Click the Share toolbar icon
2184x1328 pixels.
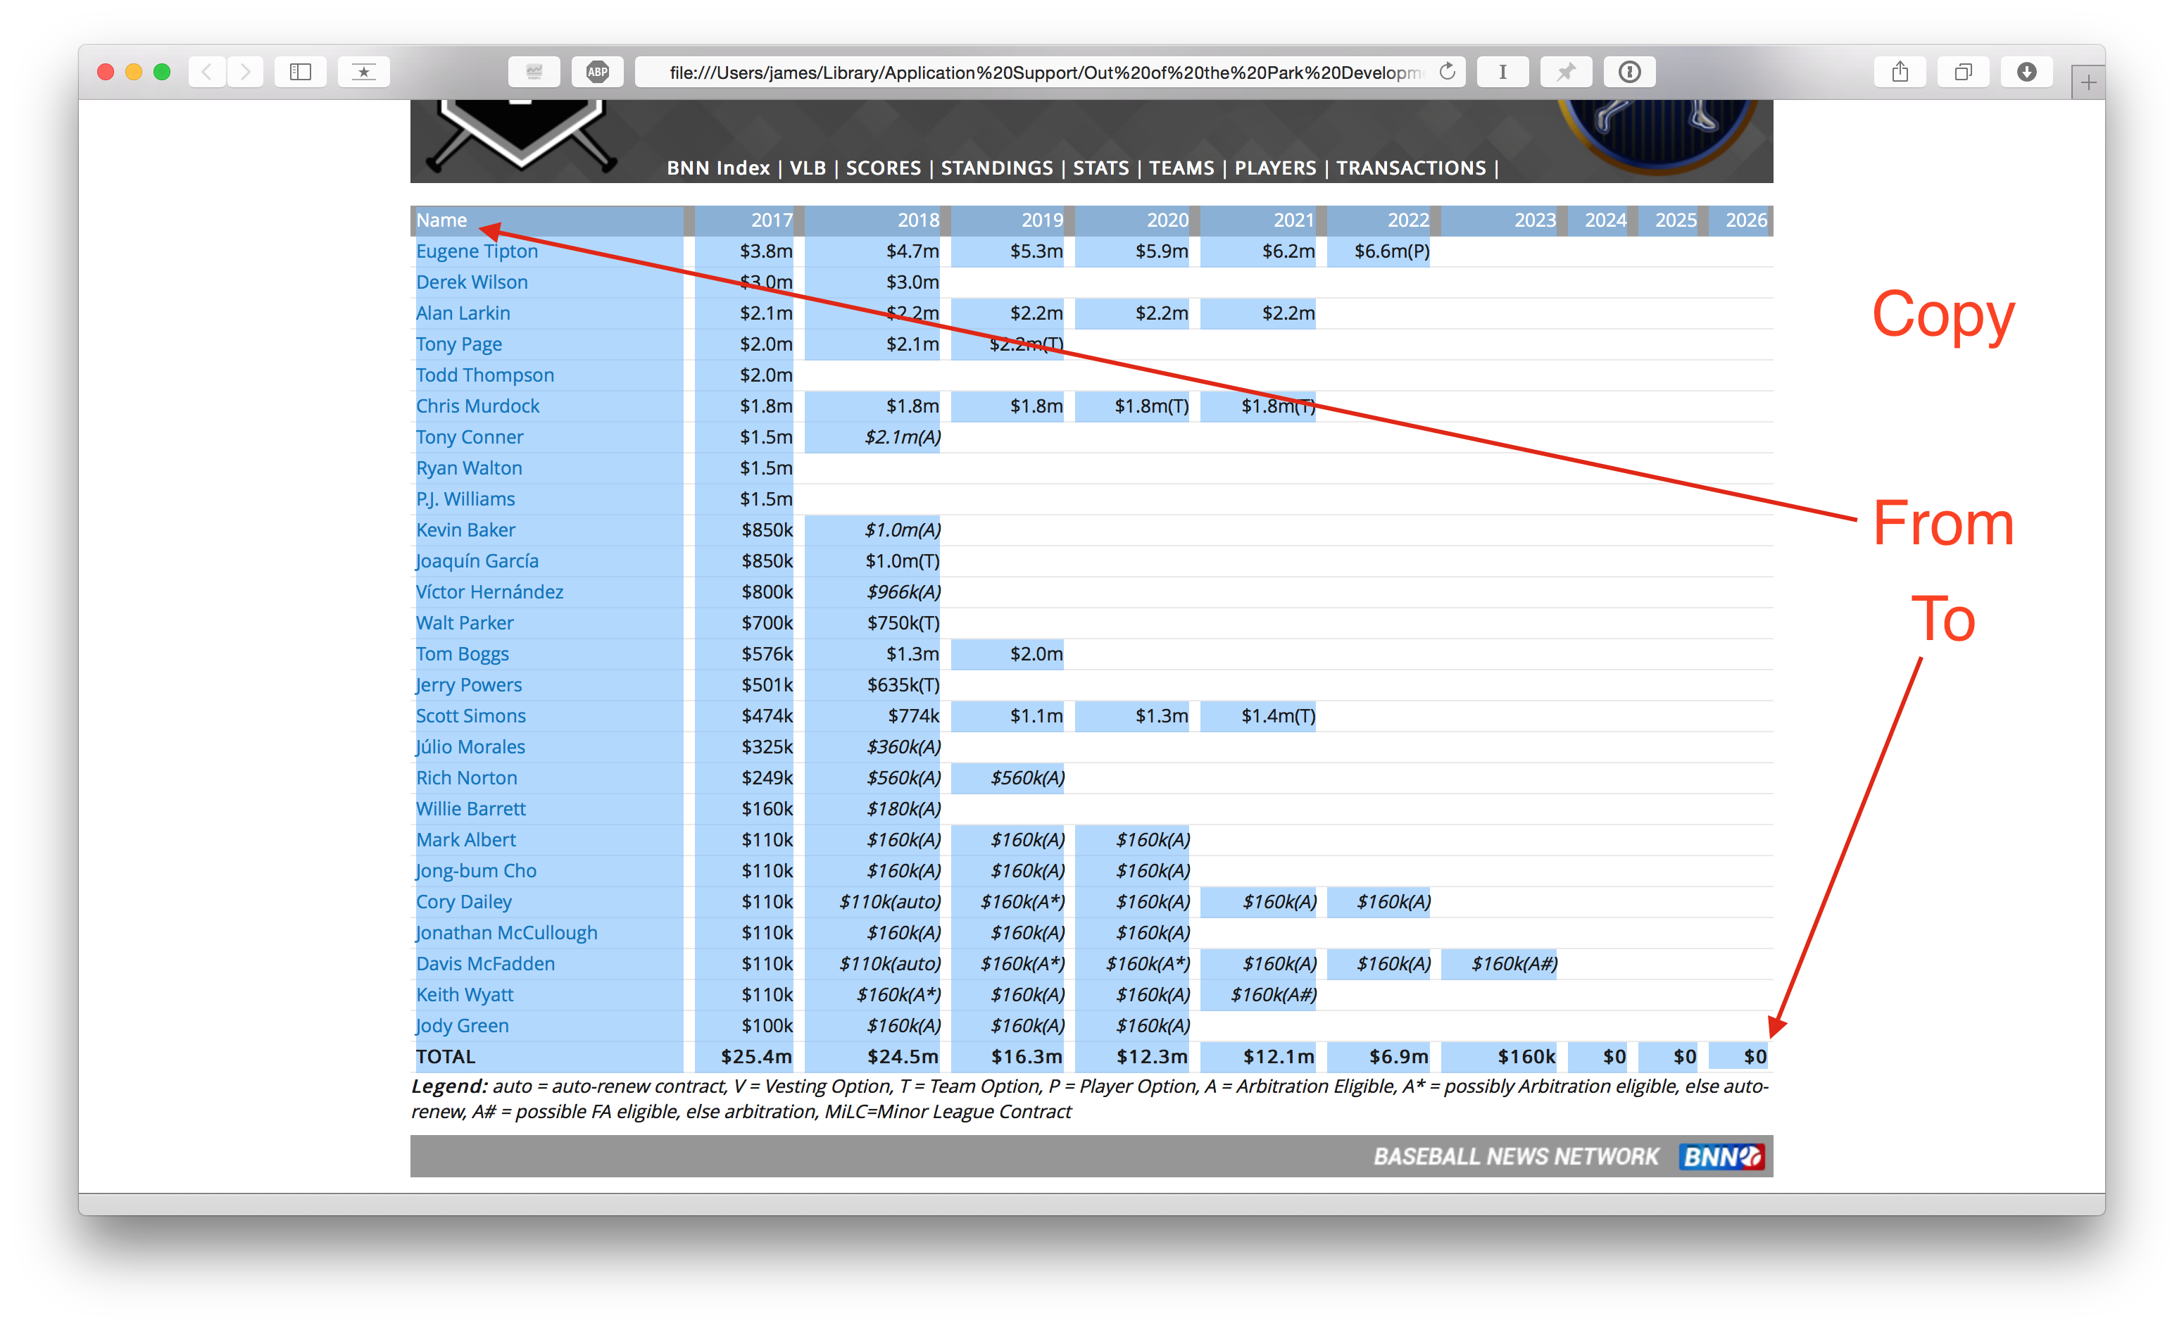[1900, 72]
